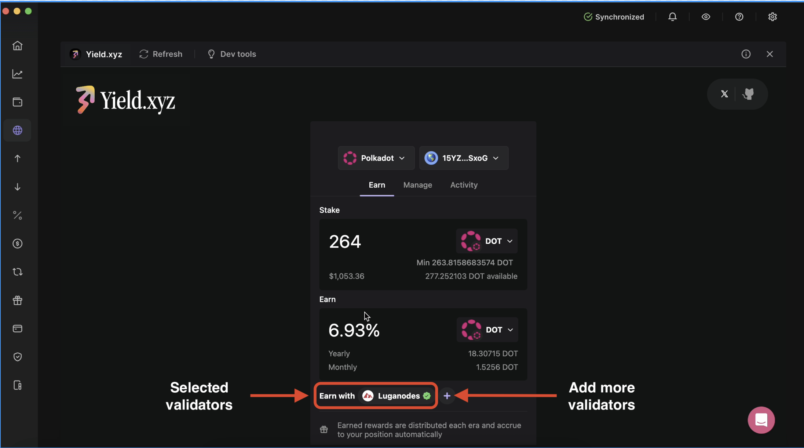Switch to the Activity tab

point(464,185)
